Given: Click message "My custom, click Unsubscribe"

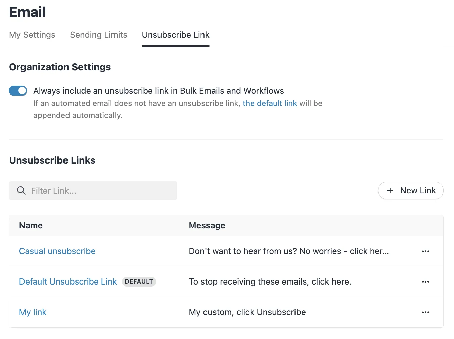Looking at the screenshot, I should tap(247, 312).
